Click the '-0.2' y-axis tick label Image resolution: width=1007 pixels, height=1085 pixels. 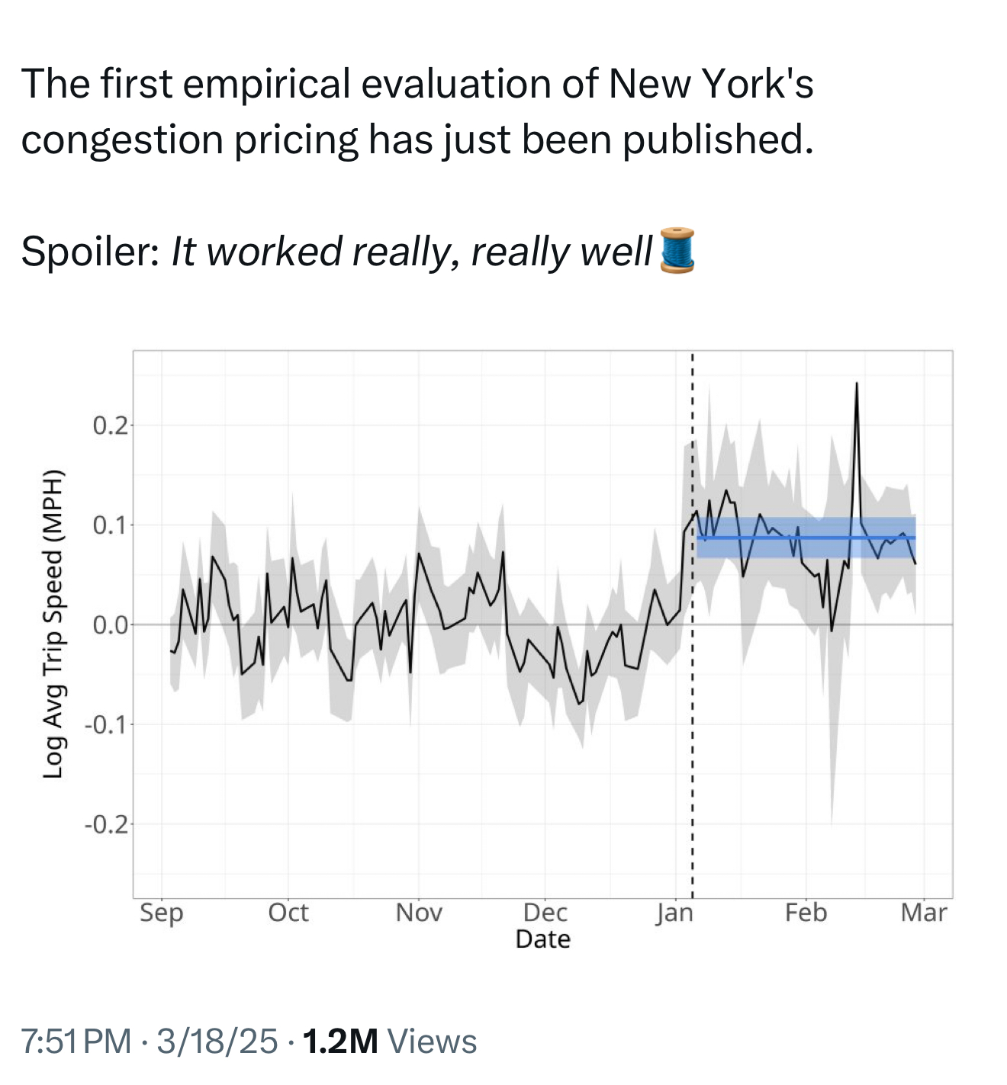[x=107, y=824]
